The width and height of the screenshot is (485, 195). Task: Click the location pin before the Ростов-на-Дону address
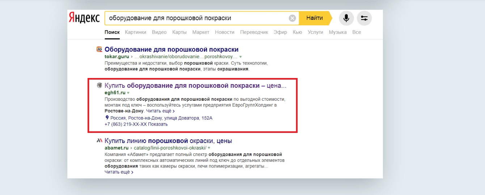107,118
